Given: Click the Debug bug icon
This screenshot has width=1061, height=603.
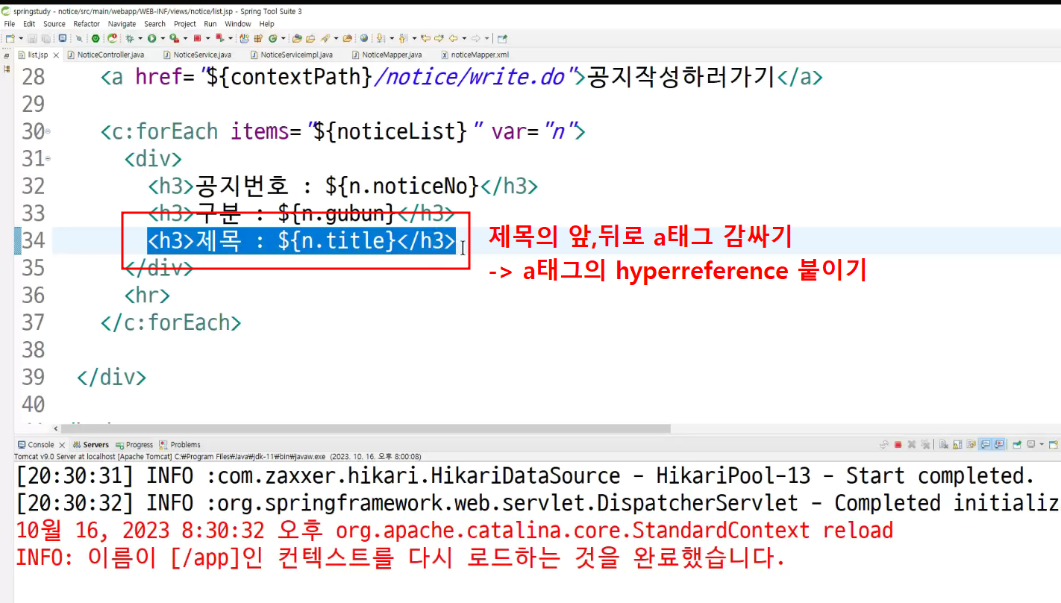Looking at the screenshot, I should click(129, 38).
